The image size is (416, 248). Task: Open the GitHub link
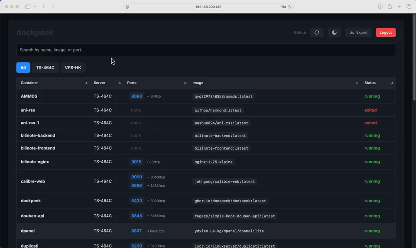(x=300, y=33)
